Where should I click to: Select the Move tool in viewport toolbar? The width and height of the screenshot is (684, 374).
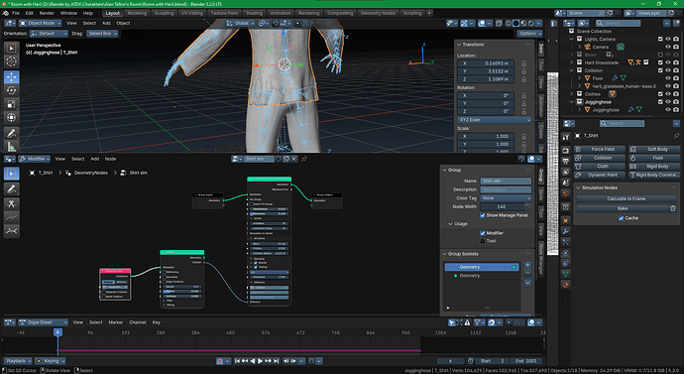point(11,76)
